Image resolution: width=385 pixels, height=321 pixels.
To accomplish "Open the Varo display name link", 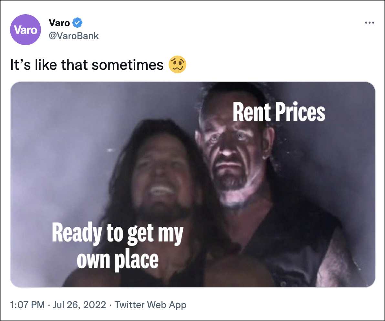I will 59,23.
